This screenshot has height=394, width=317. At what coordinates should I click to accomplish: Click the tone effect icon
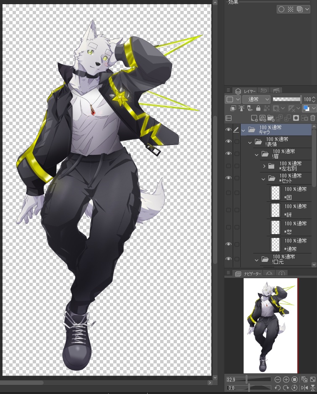coord(291,9)
